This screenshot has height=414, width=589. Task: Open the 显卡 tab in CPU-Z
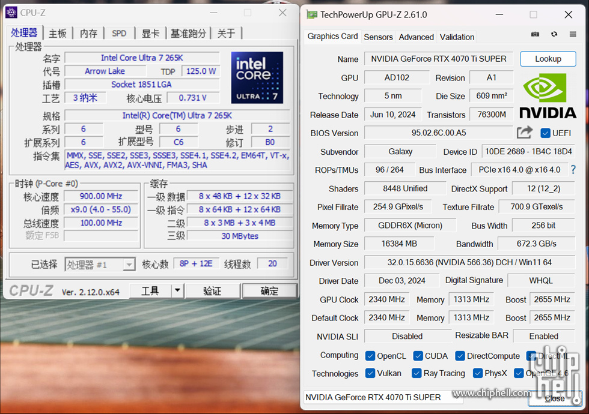150,34
